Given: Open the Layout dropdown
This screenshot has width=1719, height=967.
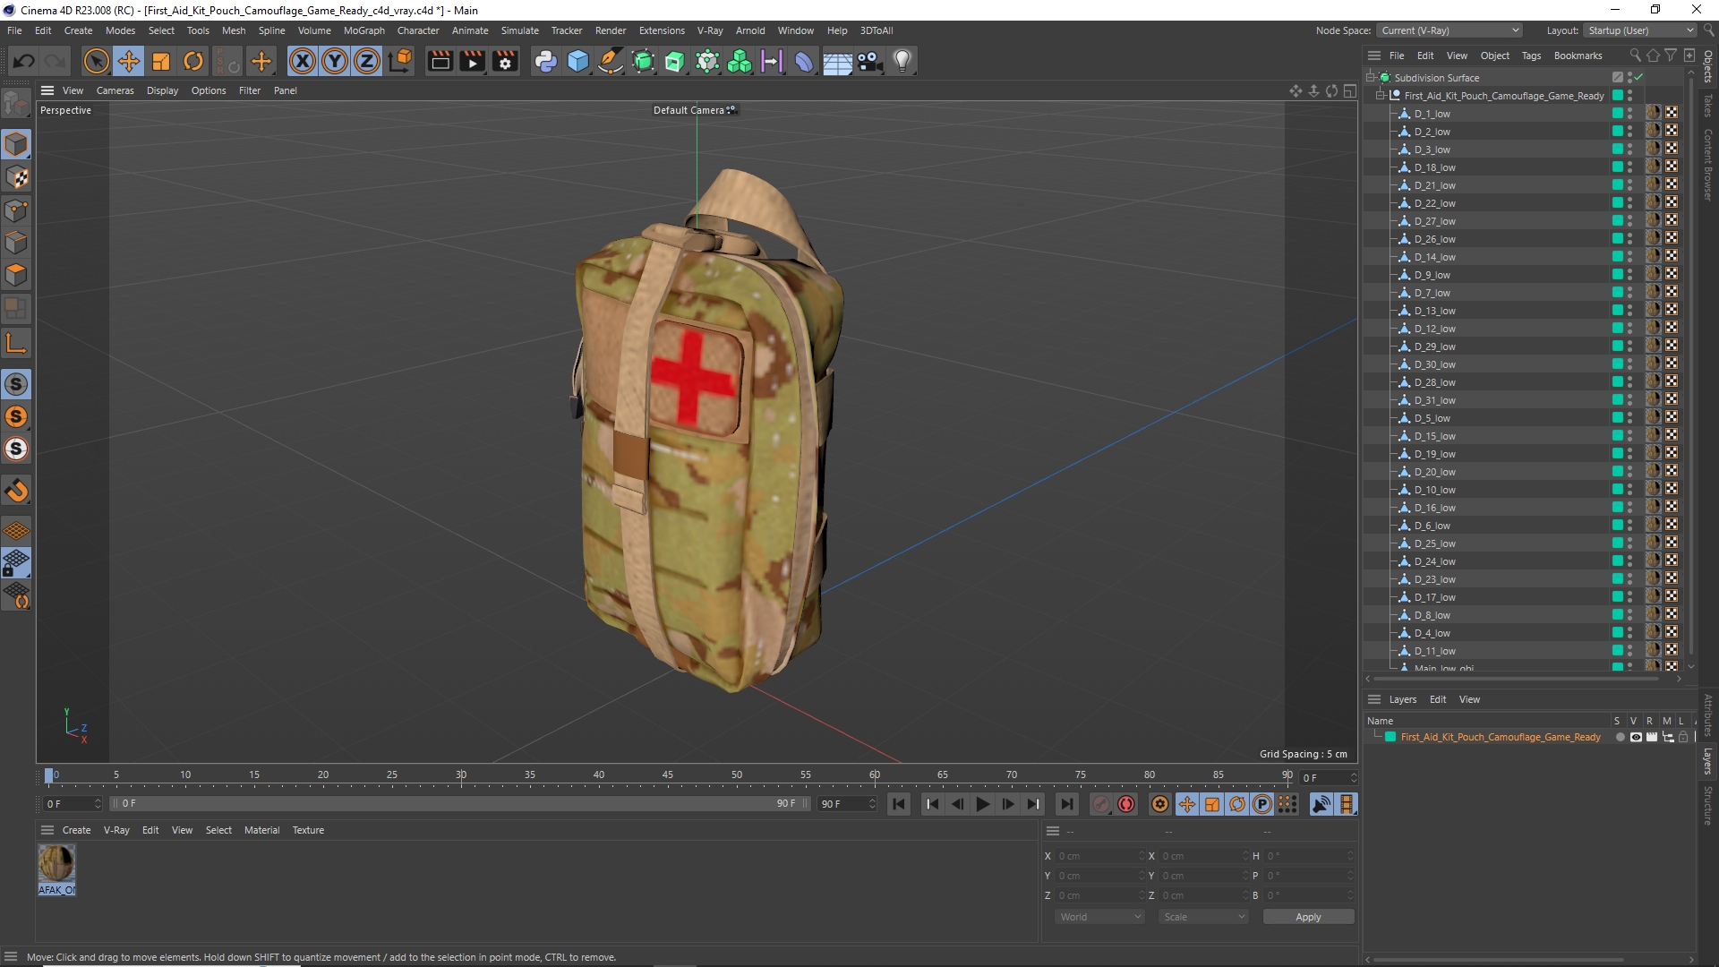Looking at the screenshot, I should (x=1640, y=30).
